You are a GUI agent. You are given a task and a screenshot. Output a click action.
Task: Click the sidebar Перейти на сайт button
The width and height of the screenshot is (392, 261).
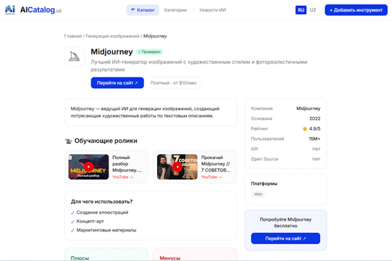coord(286,238)
